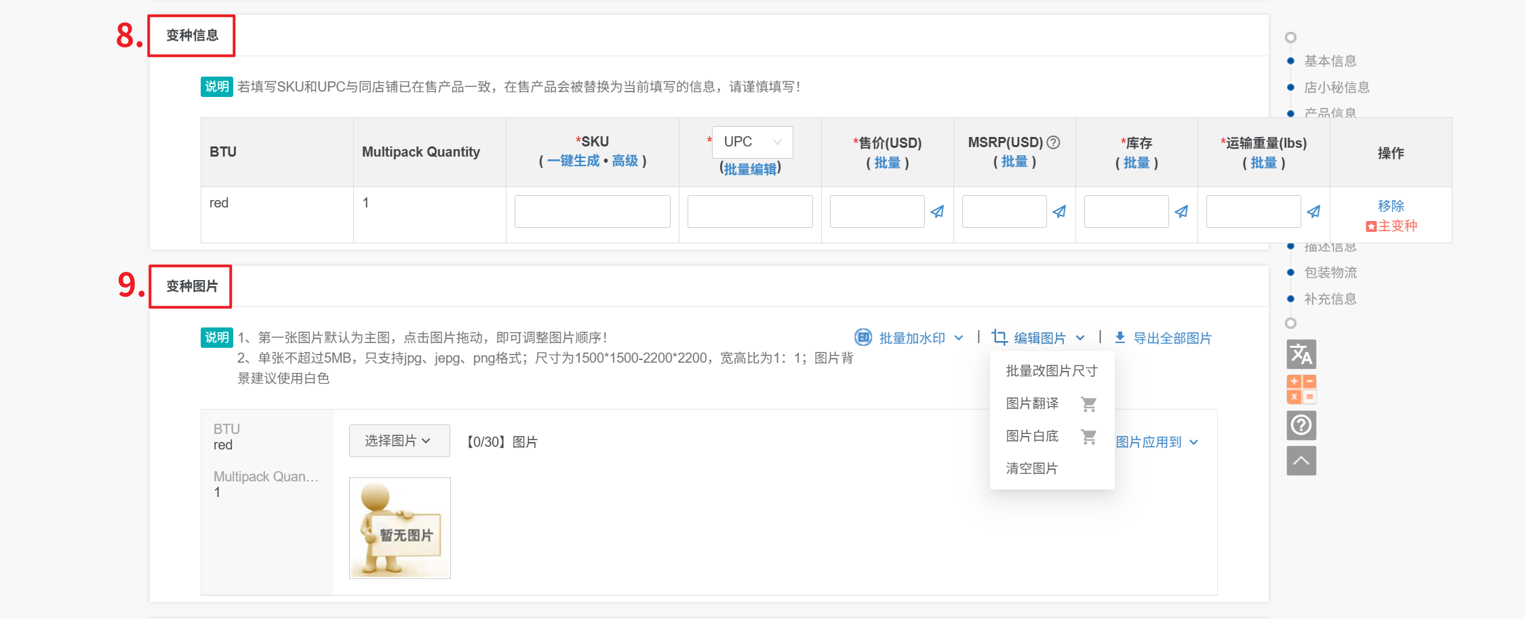Select 批量改图片尺寸 from the menu
This screenshot has width=1525, height=619.
[x=1051, y=371]
